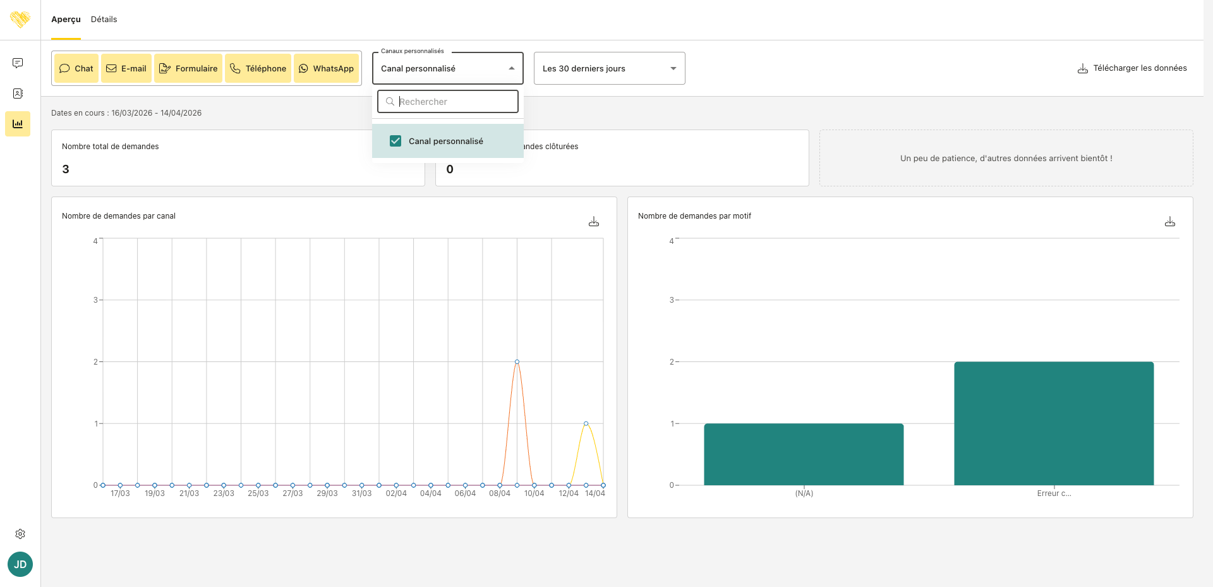Uncheck the Canal personnalisé checkbox
Viewport: 1213px width, 587px height.
[x=395, y=141]
